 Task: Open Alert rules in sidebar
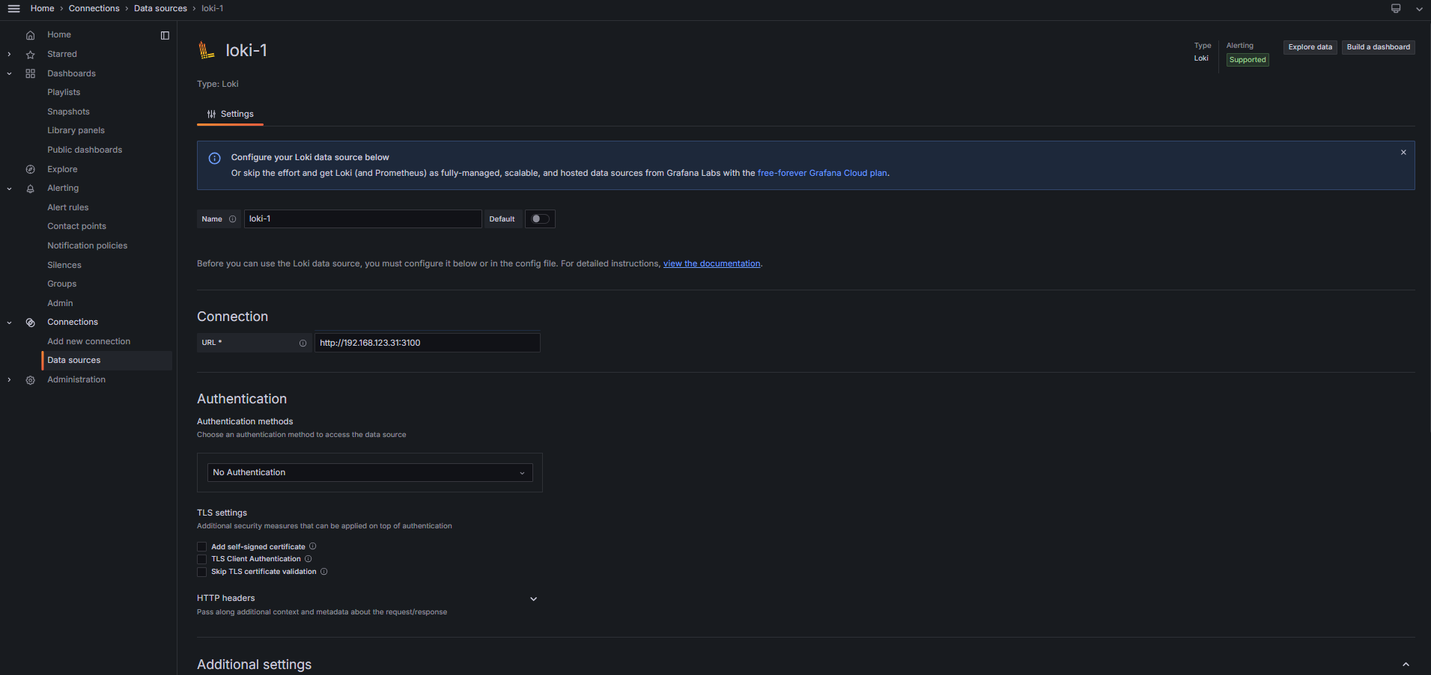(x=67, y=207)
